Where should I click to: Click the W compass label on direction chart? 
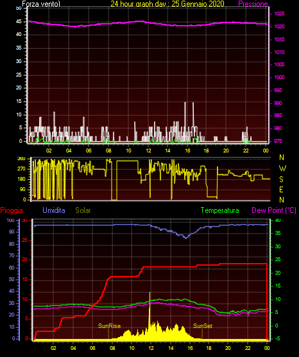click(282, 169)
